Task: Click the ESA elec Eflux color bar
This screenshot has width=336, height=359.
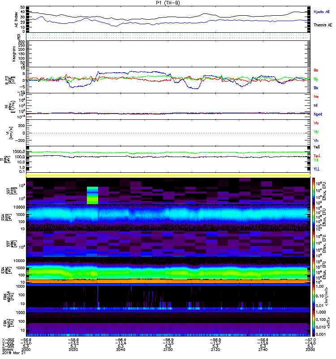Action: (313, 270)
